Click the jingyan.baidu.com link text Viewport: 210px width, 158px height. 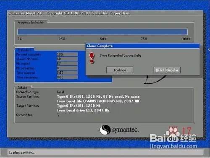pos(173,146)
